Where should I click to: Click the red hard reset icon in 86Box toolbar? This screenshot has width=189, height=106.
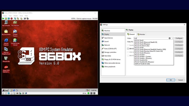click(x=12, y=19)
